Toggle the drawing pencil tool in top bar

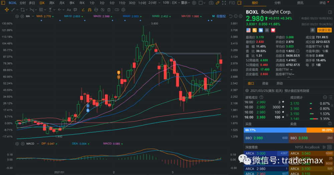click(217, 3)
